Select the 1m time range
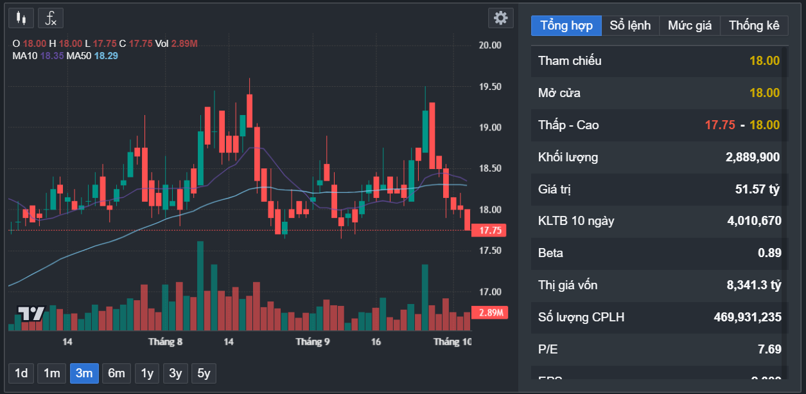Viewport: 806px width, 394px height. pos(52,373)
